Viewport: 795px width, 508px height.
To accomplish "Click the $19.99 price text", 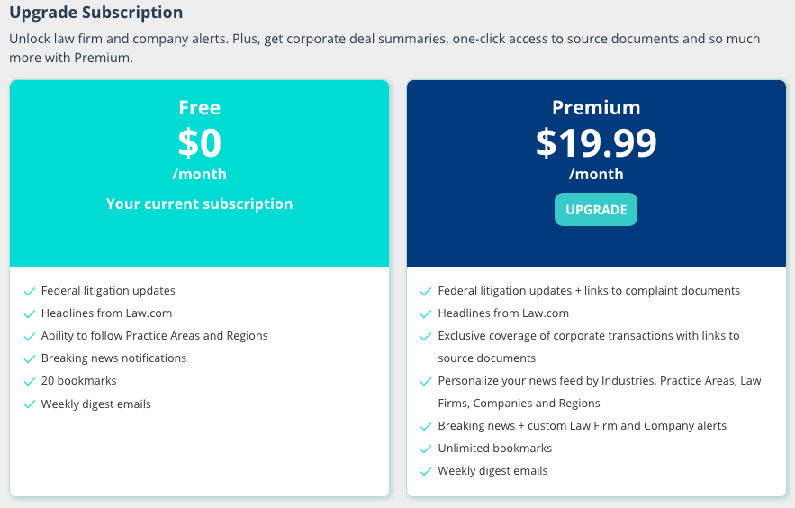I will [596, 142].
